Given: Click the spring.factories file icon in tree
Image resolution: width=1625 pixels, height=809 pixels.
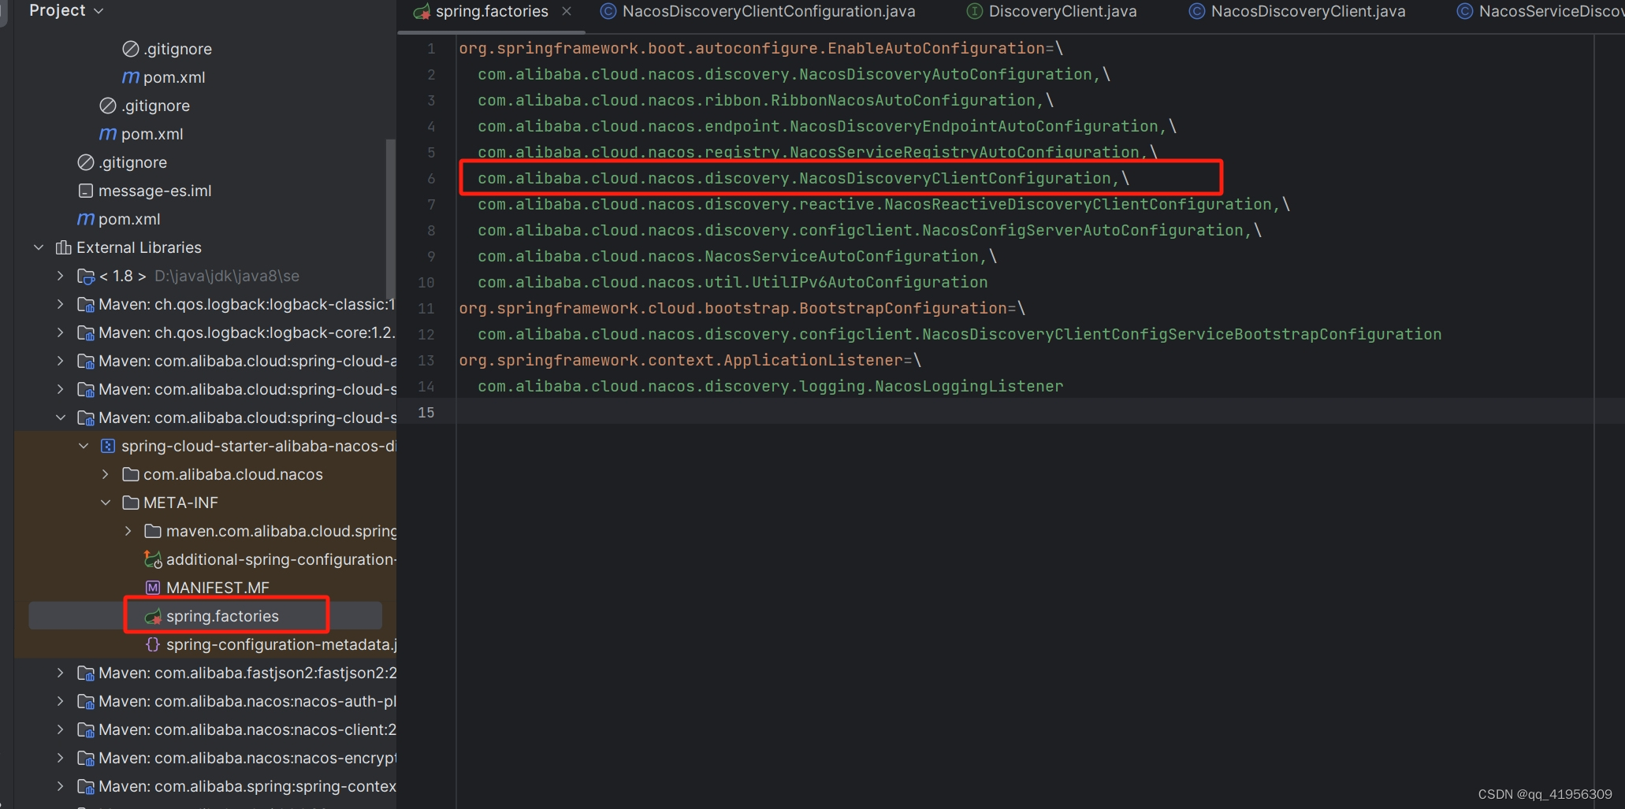Looking at the screenshot, I should pyautogui.click(x=153, y=616).
